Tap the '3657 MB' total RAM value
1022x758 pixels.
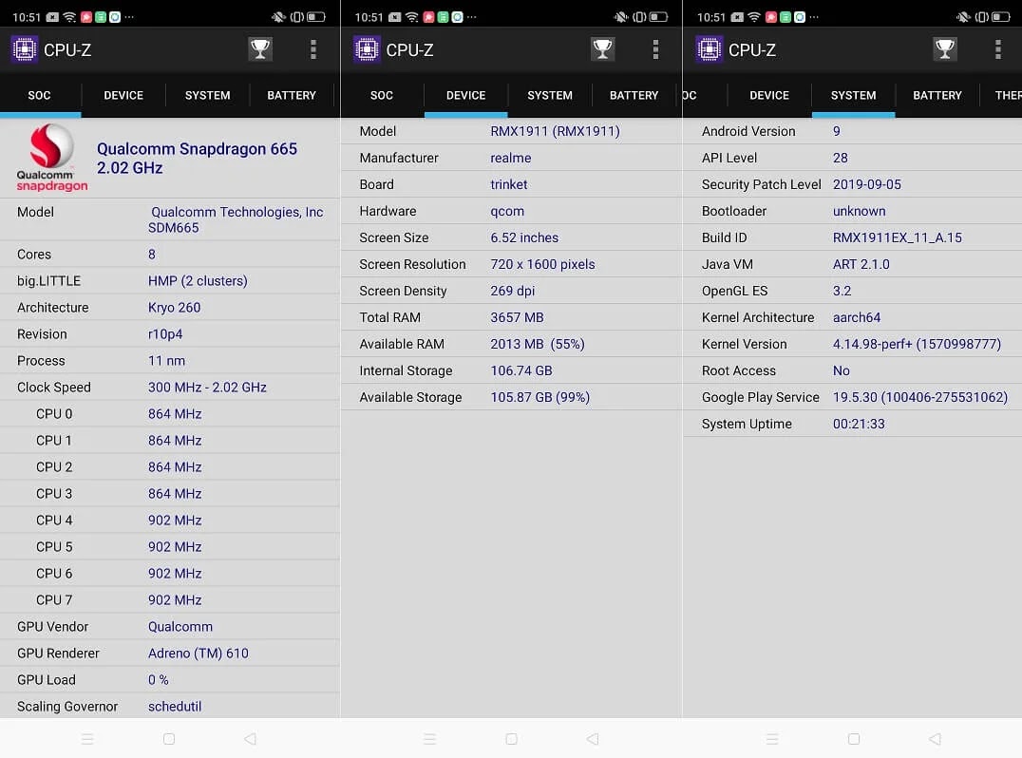(517, 317)
